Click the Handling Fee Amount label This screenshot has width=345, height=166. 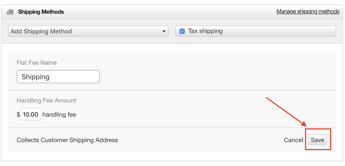pyautogui.click(x=46, y=100)
